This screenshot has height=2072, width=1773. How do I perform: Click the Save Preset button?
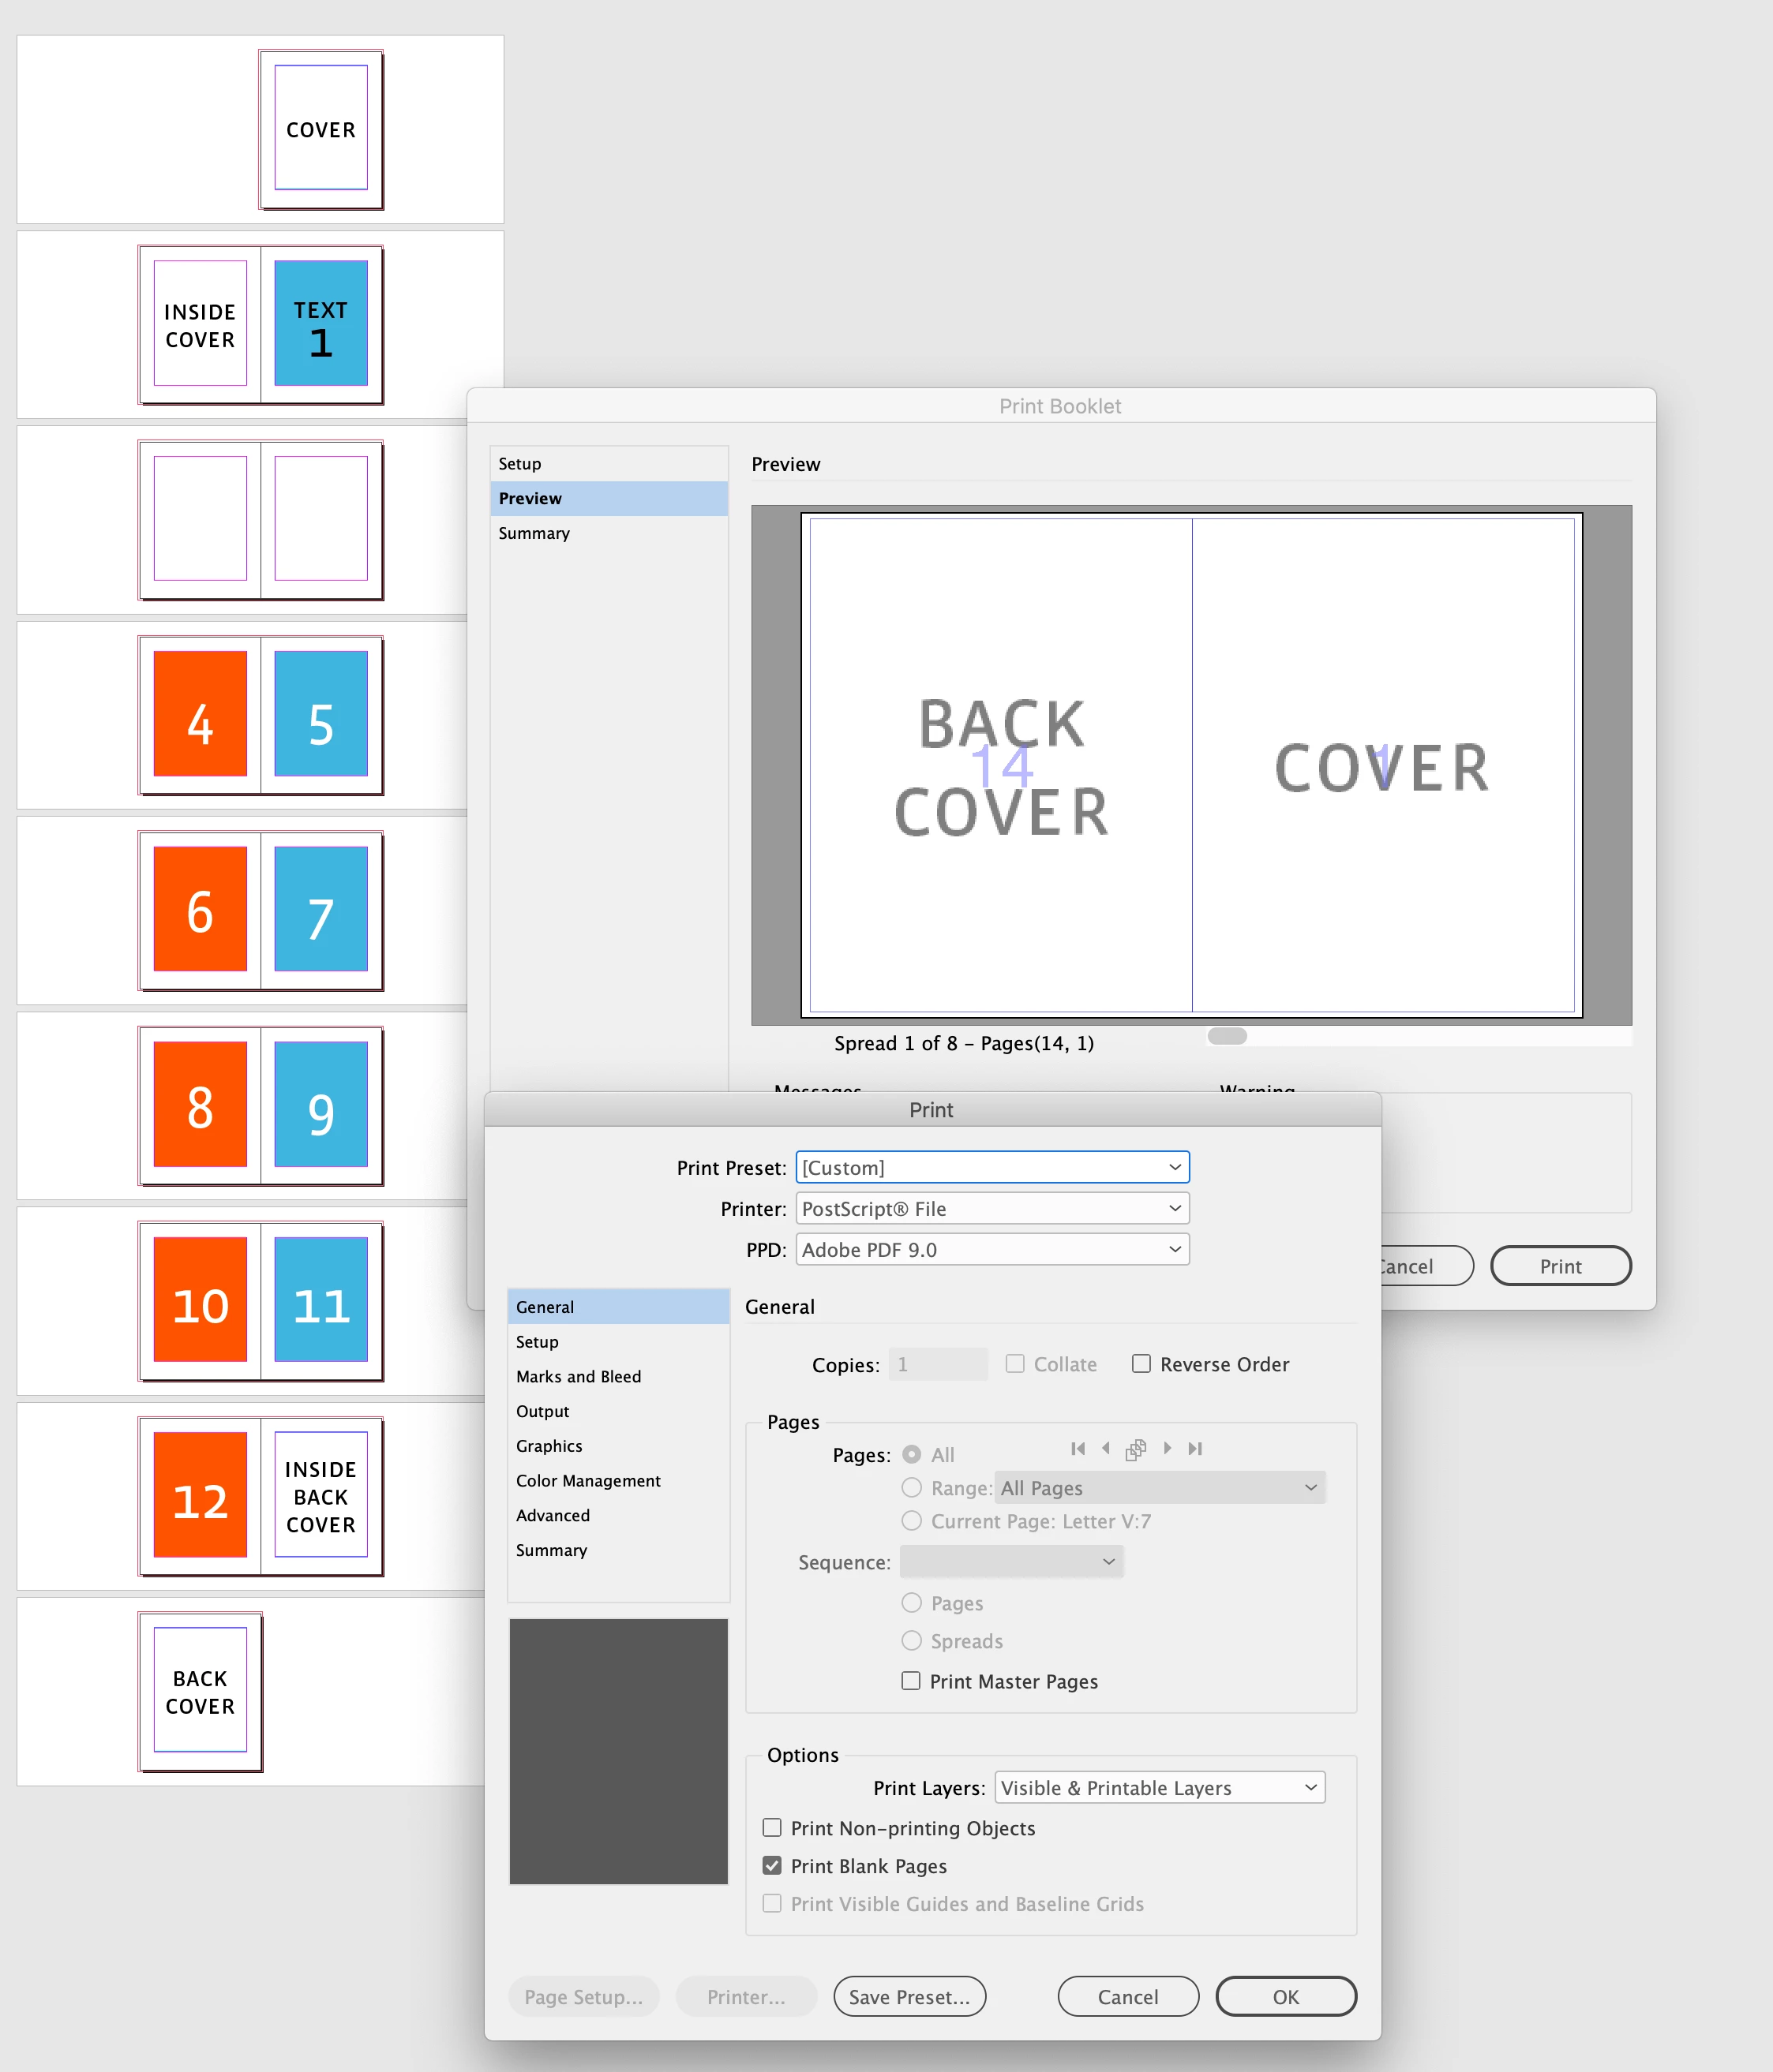(x=909, y=1997)
